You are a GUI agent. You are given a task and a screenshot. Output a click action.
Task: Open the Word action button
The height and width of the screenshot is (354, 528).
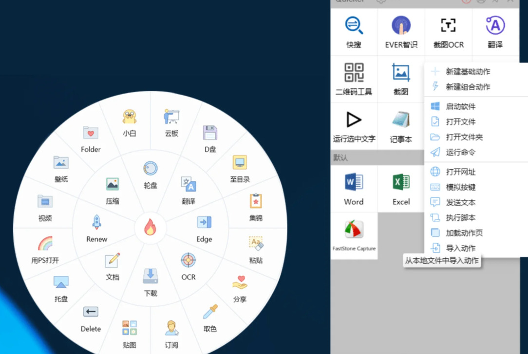tap(354, 189)
